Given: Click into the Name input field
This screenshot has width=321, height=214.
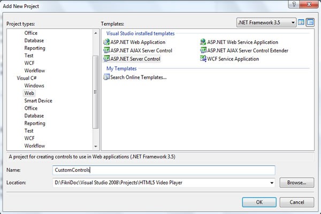Looking at the screenshot, I should point(164,170).
